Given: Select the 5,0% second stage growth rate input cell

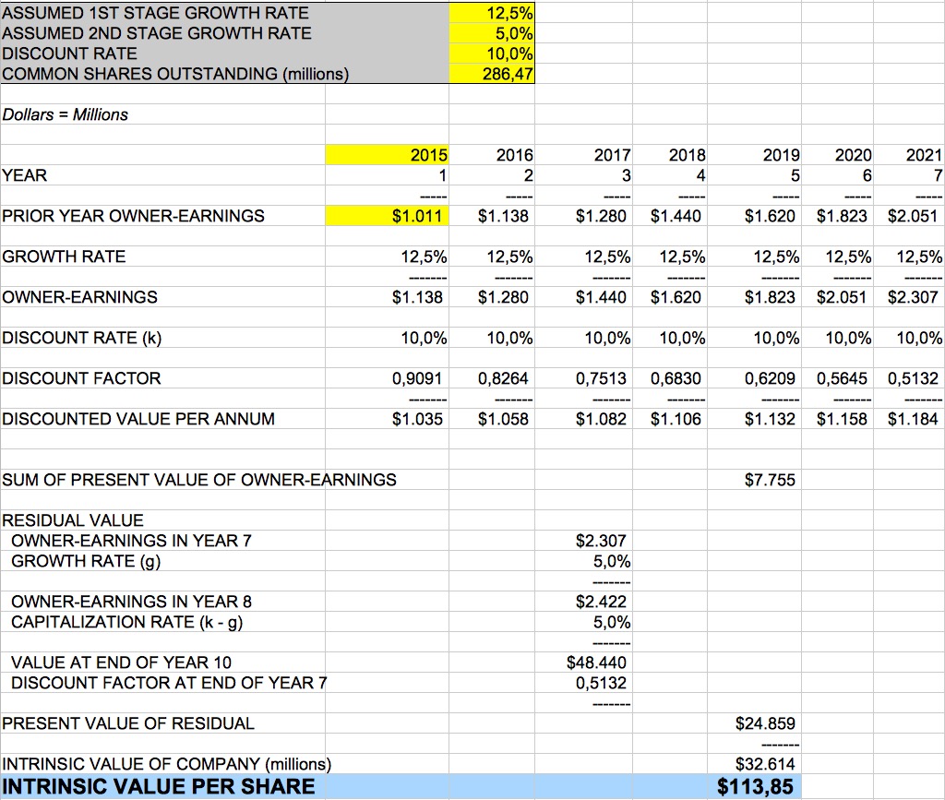Looking at the screenshot, I should click(x=491, y=33).
